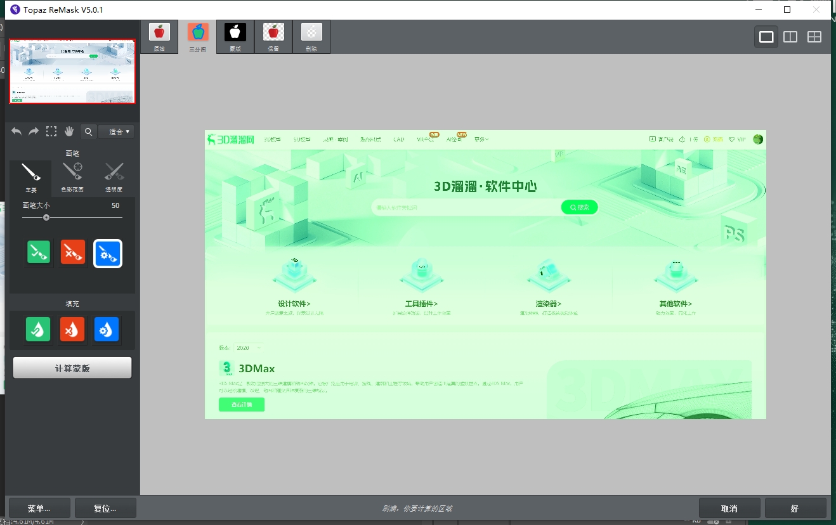Open the 色彩范围 brush tab
Image resolution: width=836 pixels, height=525 pixels.
72,177
